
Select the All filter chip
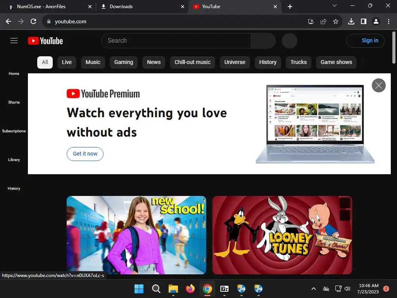click(45, 62)
